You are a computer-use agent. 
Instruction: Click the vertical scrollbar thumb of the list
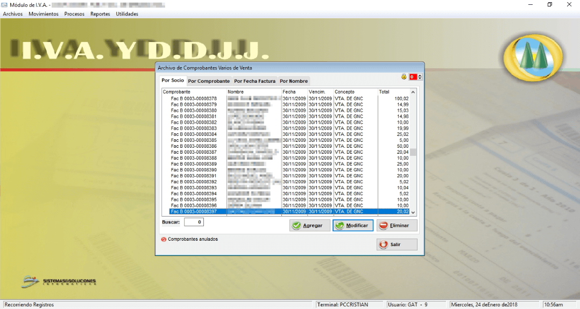(413, 152)
